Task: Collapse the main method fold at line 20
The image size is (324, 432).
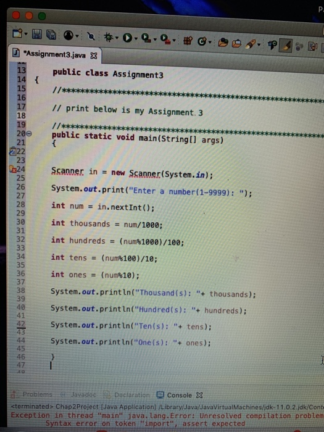Action: click(x=29, y=134)
